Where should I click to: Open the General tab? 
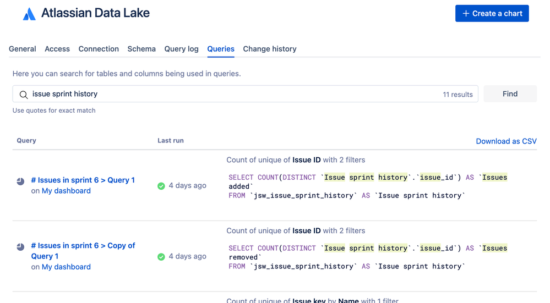click(x=23, y=49)
